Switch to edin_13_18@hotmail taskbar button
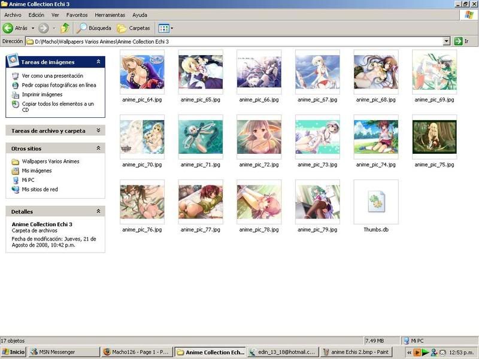The width and height of the screenshot is (479, 359). click(x=283, y=352)
